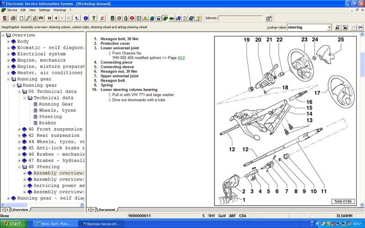Click the tree panel's horizontal scrollbar thumb

16,205
